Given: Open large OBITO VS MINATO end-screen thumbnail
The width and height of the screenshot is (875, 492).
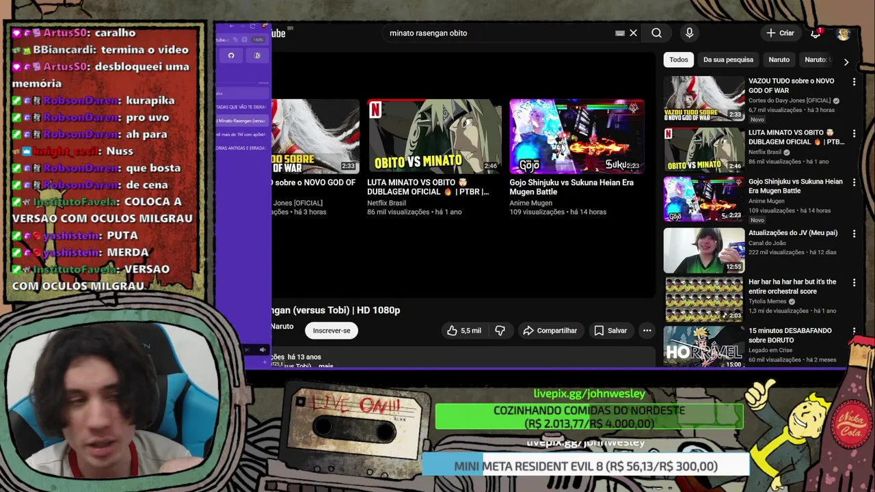Looking at the screenshot, I should (435, 136).
